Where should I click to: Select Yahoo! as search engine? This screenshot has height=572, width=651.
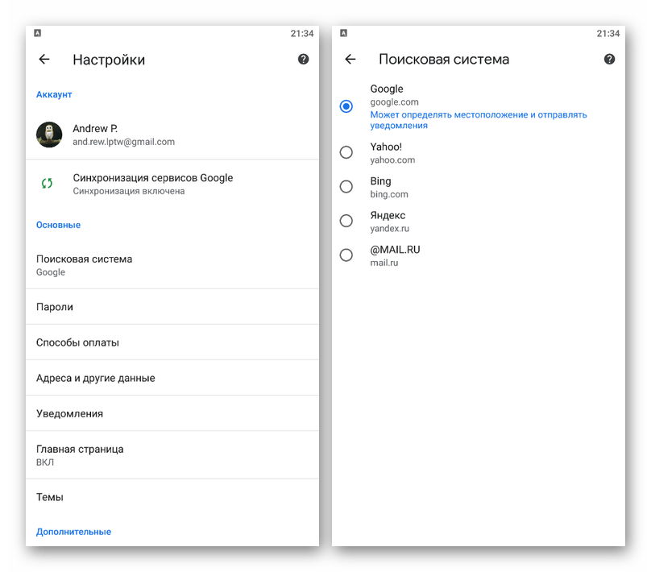click(x=346, y=152)
